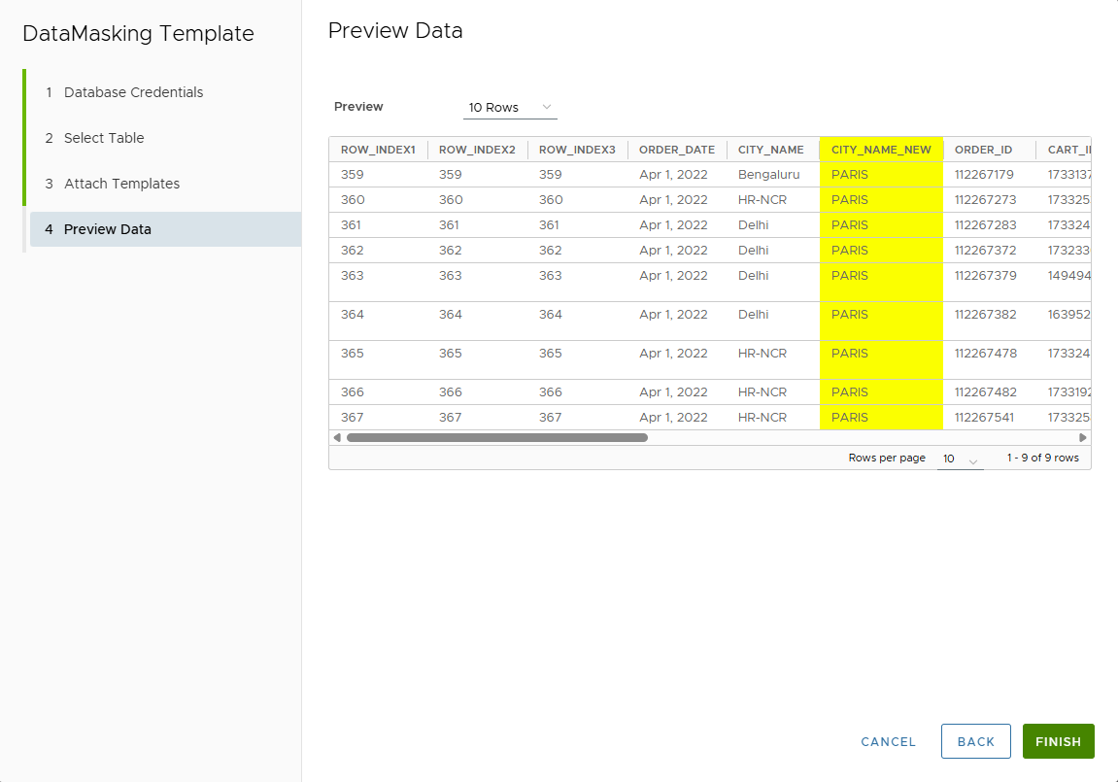The width and height of the screenshot is (1118, 782).
Task: Select the ORDER_ID column header
Action: point(983,150)
